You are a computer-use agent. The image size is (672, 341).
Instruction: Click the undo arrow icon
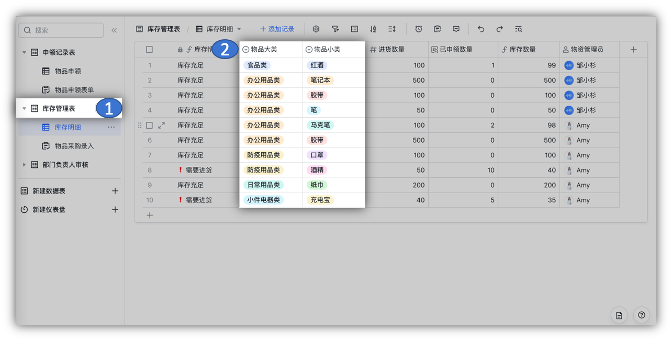(481, 29)
